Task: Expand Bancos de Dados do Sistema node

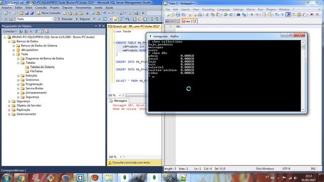Action: [14, 46]
